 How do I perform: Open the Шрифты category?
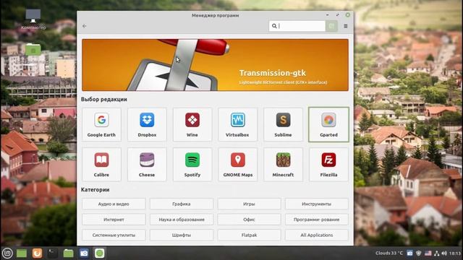182,235
